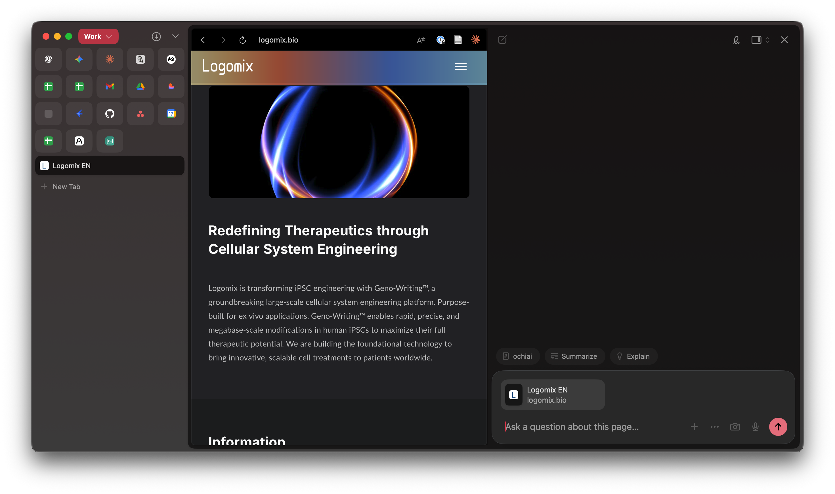The width and height of the screenshot is (835, 494).
Task: Open the ChatGPT pinned shortcut
Action: click(48, 59)
